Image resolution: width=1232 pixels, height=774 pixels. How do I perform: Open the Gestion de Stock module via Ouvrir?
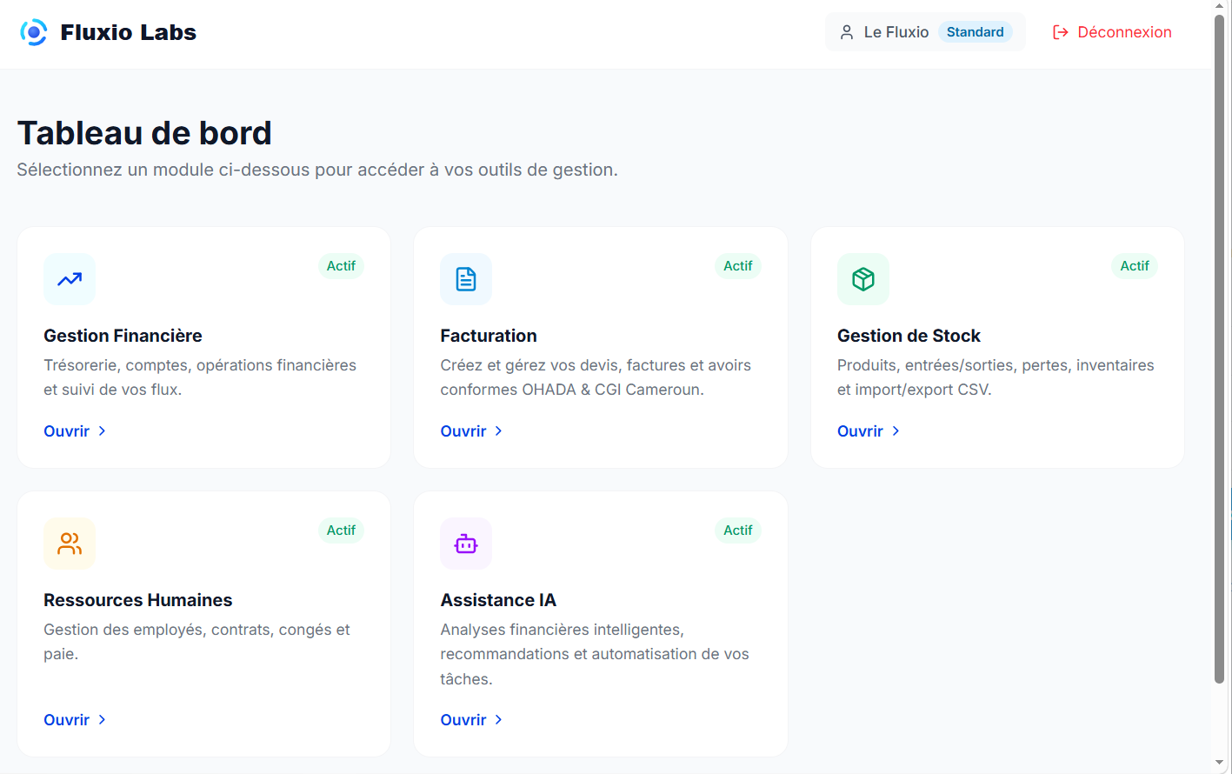[x=869, y=431]
